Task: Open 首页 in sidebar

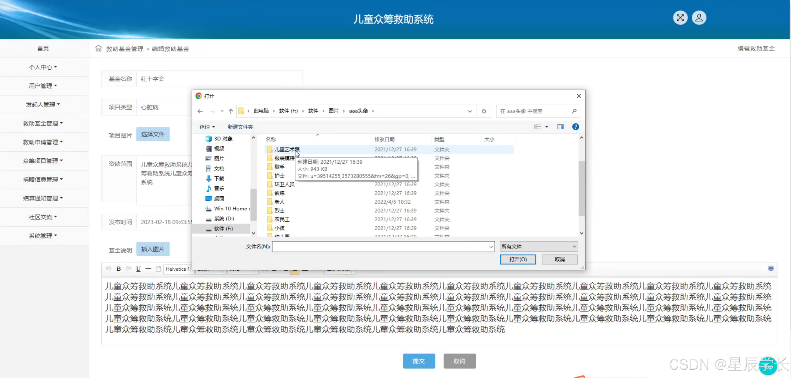Action: pos(43,49)
